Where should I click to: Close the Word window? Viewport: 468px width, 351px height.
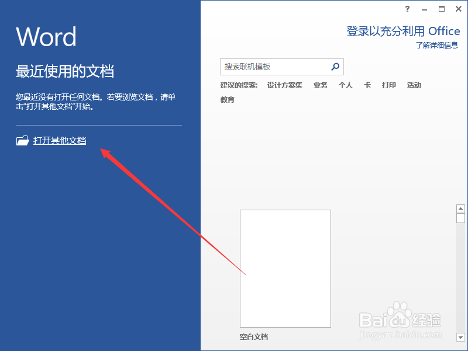[459, 9]
